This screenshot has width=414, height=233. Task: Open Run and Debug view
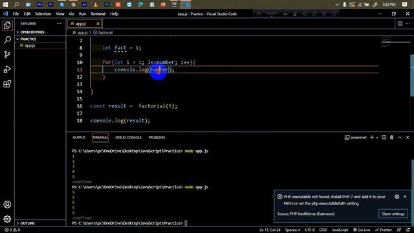pyautogui.click(x=7, y=69)
